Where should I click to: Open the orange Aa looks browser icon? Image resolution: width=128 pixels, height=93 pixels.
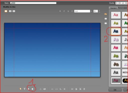coord(105,14)
